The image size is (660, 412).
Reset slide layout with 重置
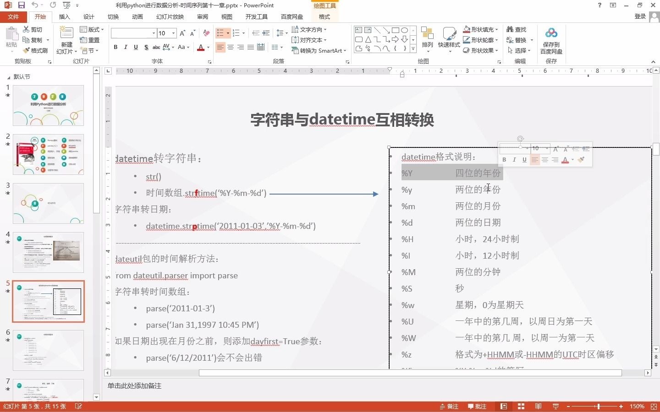coord(90,40)
